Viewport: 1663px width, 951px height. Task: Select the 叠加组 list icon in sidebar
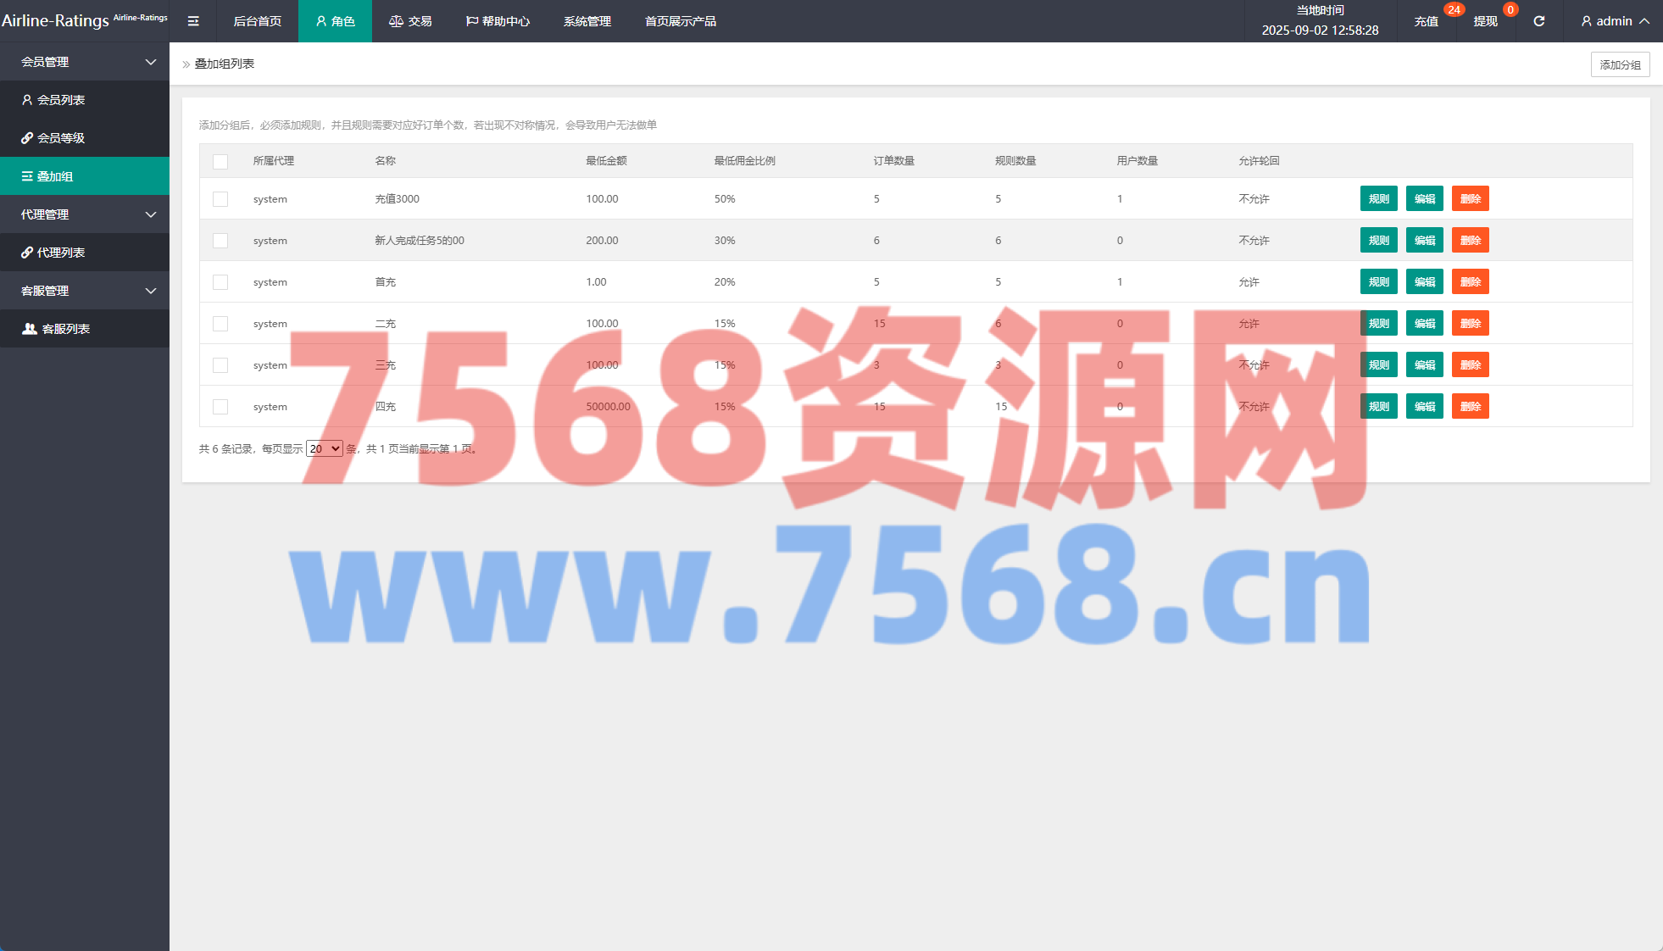tap(27, 176)
